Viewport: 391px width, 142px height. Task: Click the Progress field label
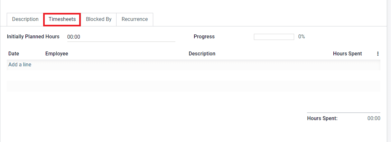click(x=204, y=37)
